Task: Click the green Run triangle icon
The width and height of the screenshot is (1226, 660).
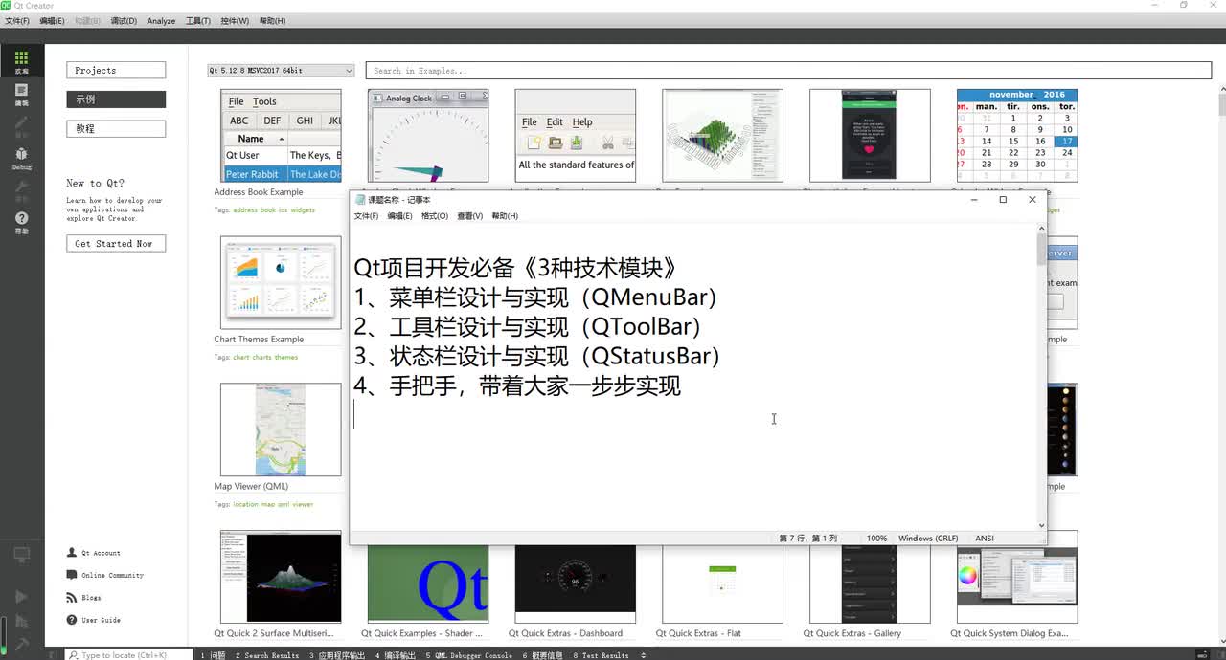Action: coord(21,597)
